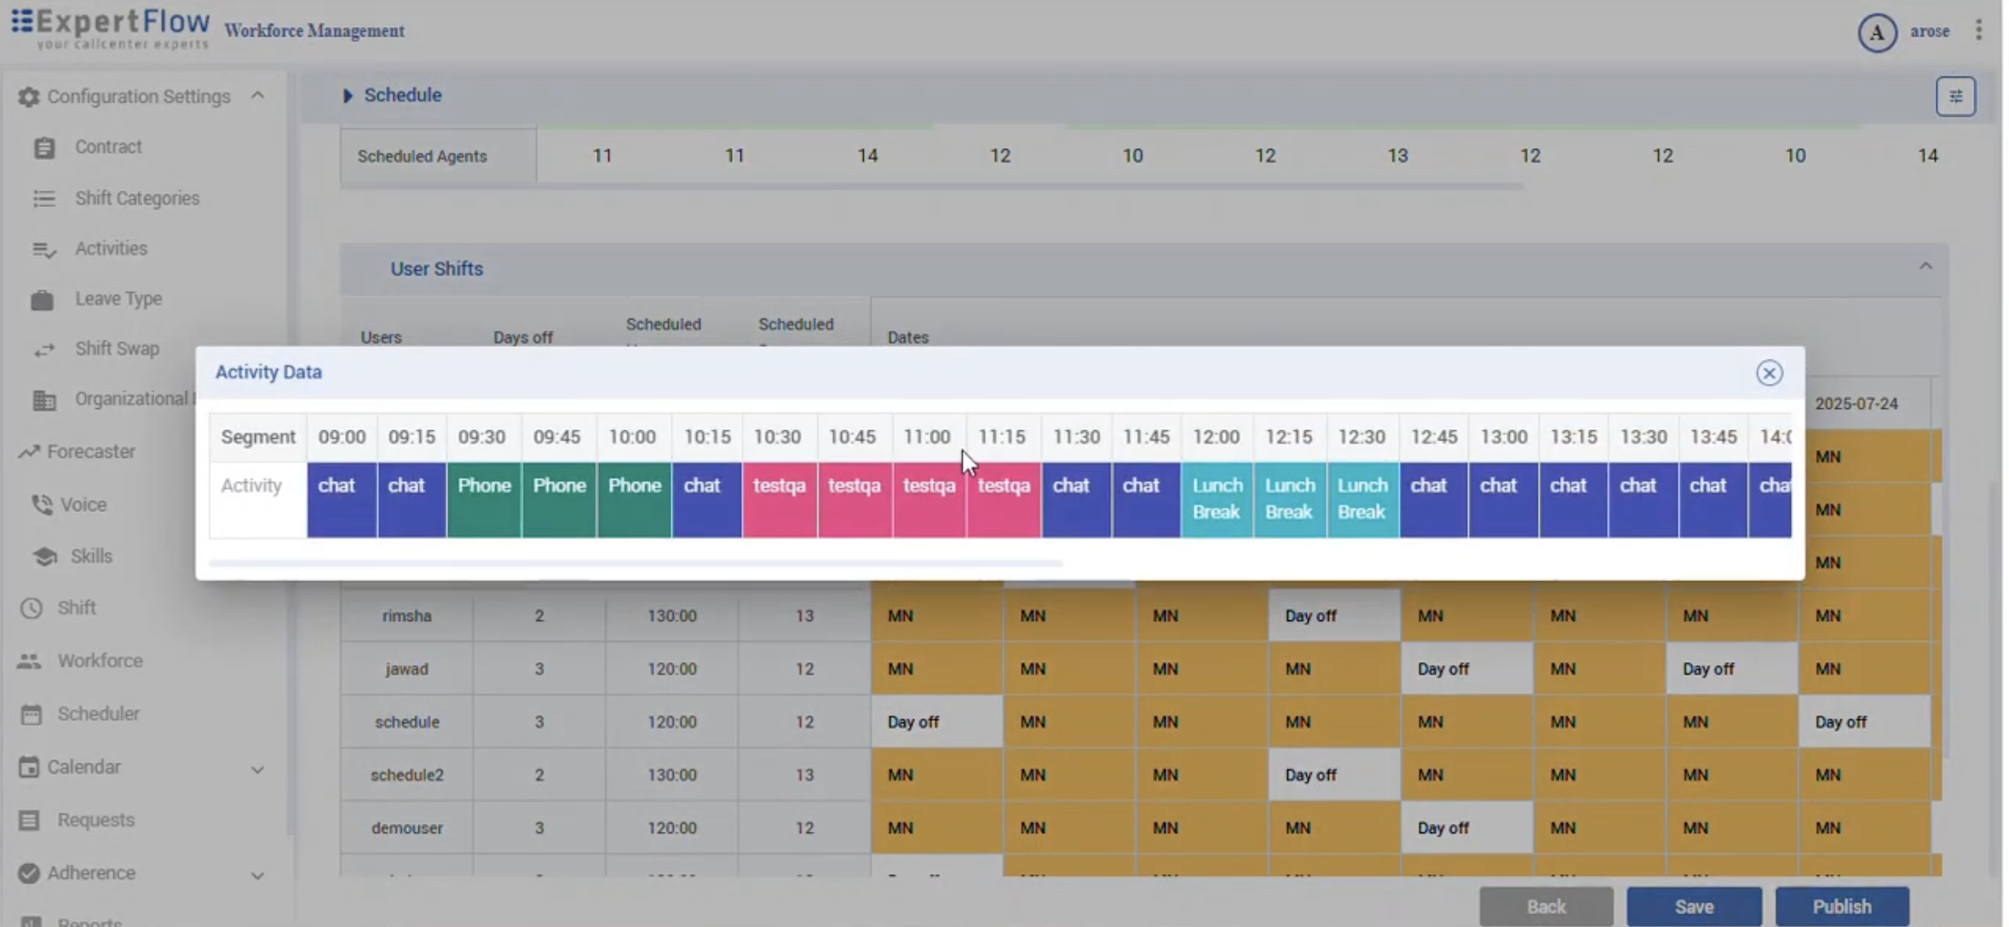2009x927 pixels.
Task: Open the three-dot user menu
Action: [x=1978, y=31]
